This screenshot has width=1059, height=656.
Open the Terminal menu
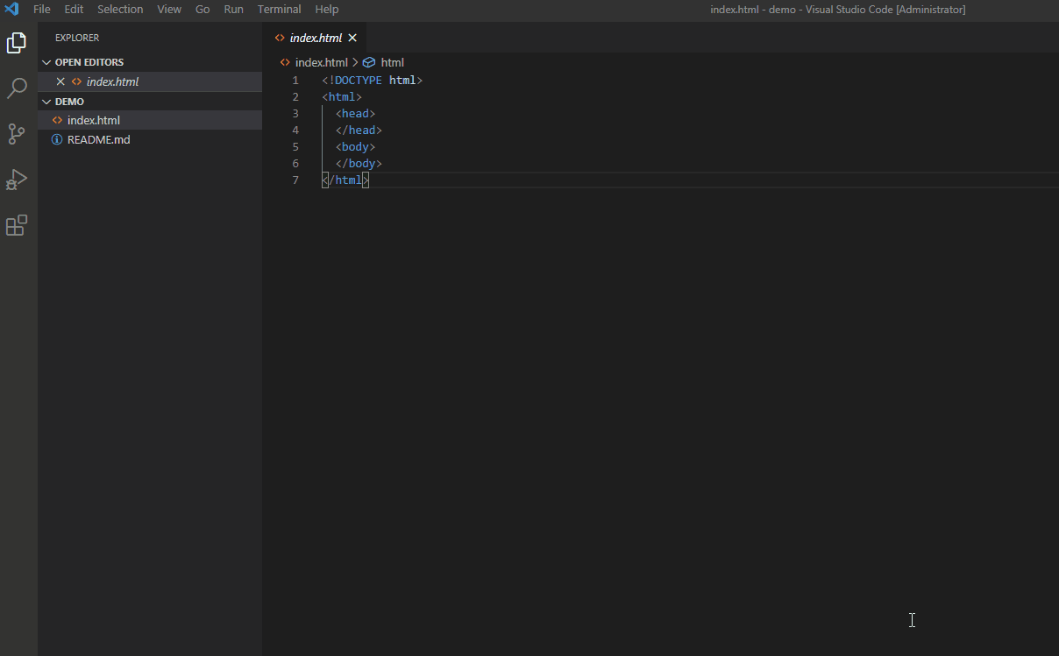pyautogui.click(x=279, y=9)
